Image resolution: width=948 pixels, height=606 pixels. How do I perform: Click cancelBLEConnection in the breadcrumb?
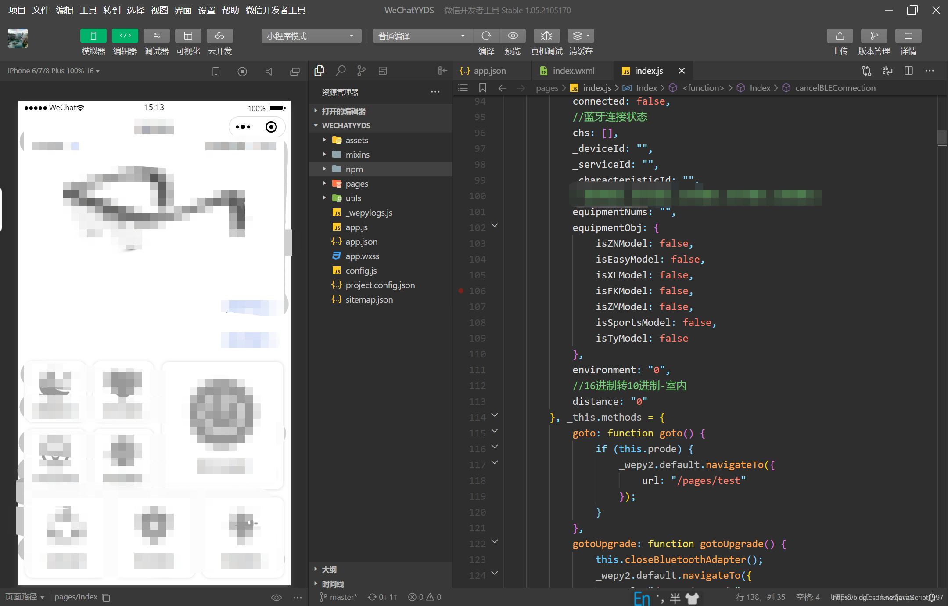(835, 88)
